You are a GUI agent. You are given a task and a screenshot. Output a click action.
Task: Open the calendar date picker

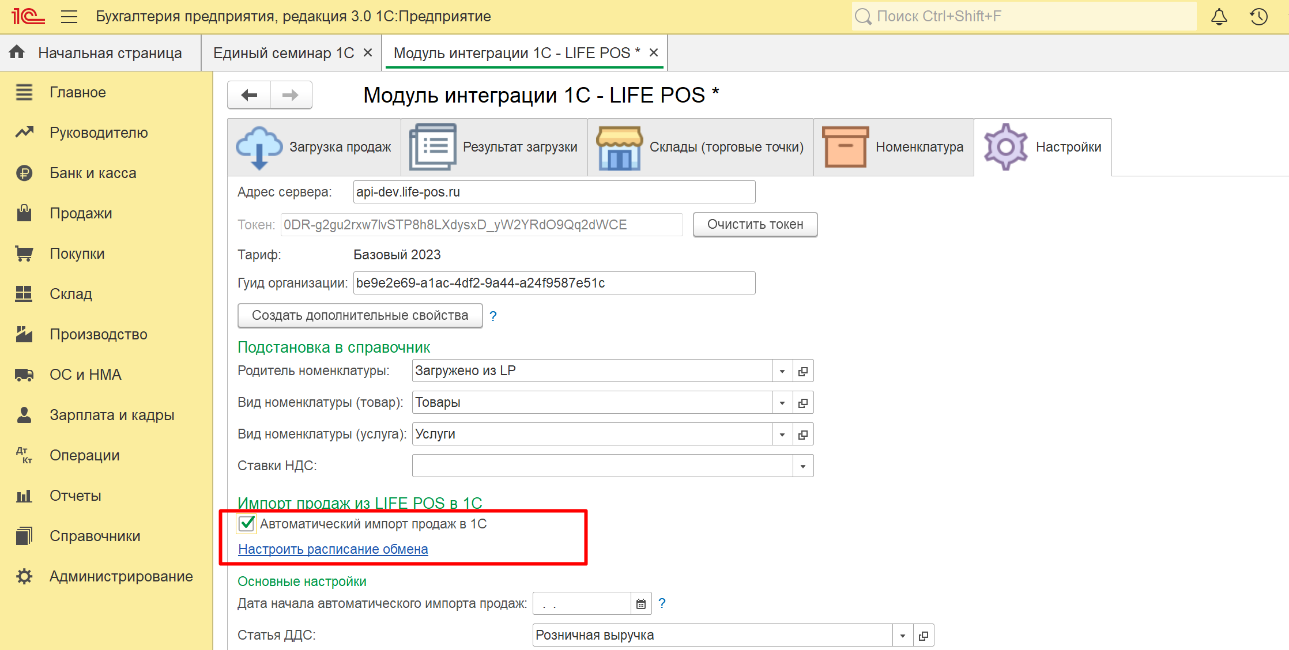[x=641, y=604]
